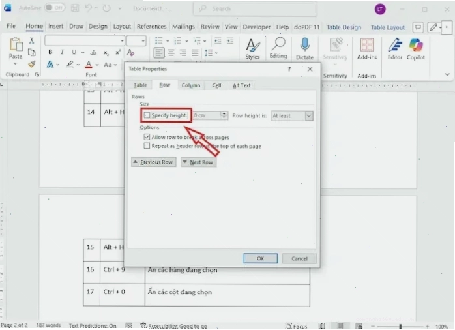455x330 pixels.
Task: Uncheck Allow row to break across pages
Action: 147,137
